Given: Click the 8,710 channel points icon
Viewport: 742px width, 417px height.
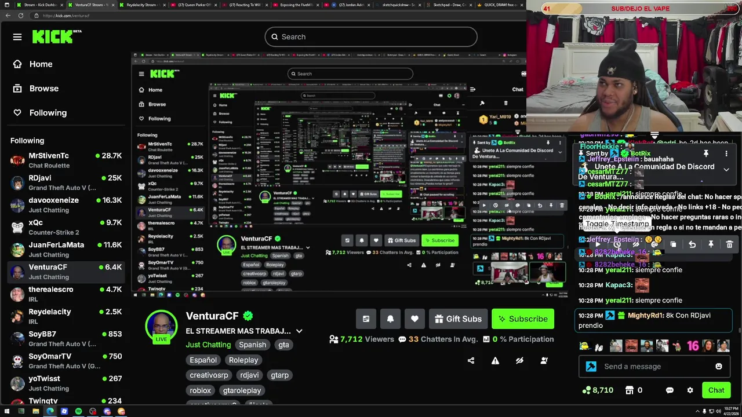Looking at the screenshot, I should tap(587, 390).
